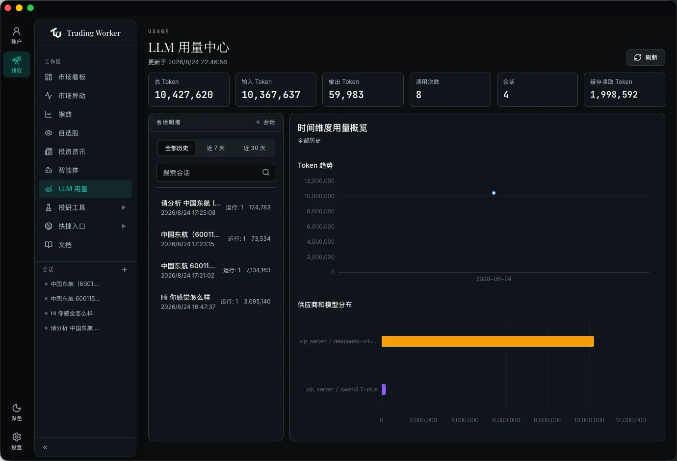The image size is (677, 461).
Task: Open 市场看板 menu item
Action: point(85,77)
